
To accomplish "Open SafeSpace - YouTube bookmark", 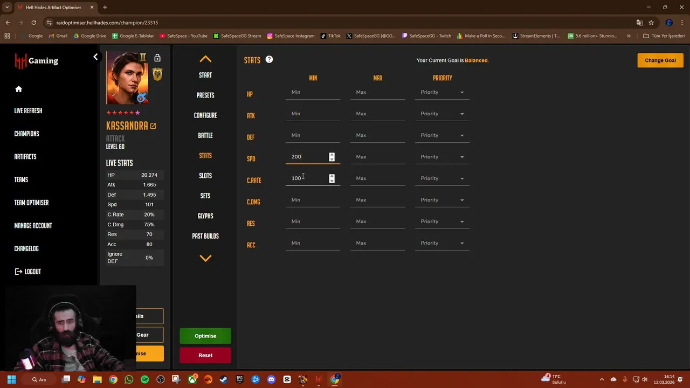I will [183, 36].
